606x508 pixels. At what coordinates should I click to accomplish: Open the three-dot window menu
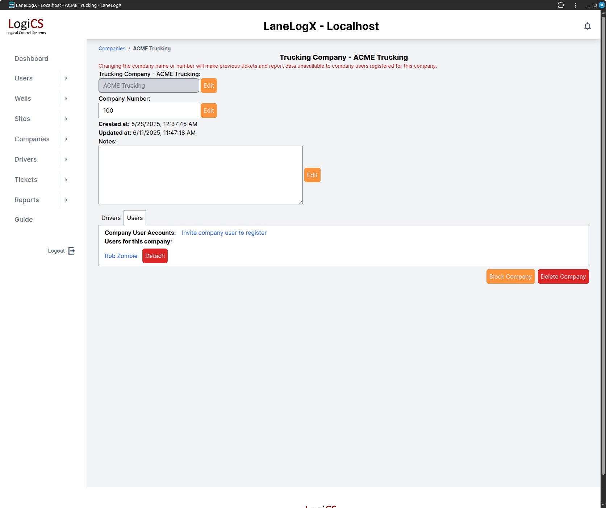575,5
